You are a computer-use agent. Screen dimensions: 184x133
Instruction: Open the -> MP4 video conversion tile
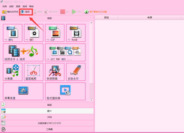[13, 33]
